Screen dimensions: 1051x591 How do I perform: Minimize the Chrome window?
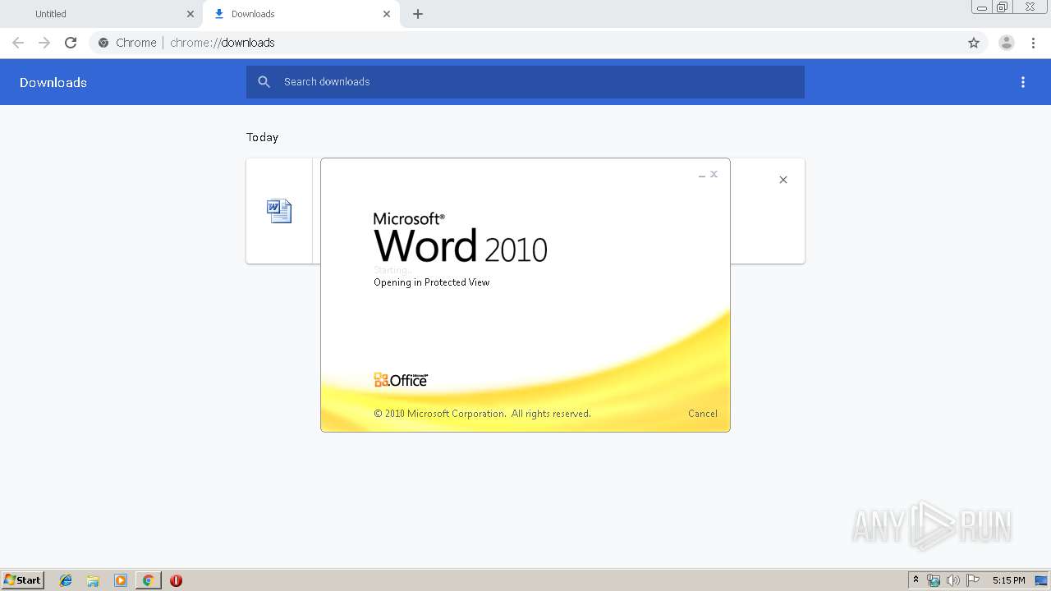pyautogui.click(x=982, y=7)
